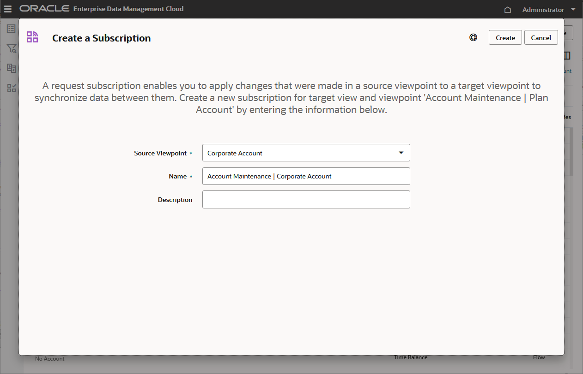Click the Administrator user name
583x374 pixels.
click(x=543, y=10)
